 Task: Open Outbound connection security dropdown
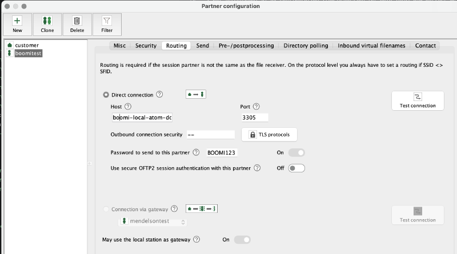coord(210,135)
